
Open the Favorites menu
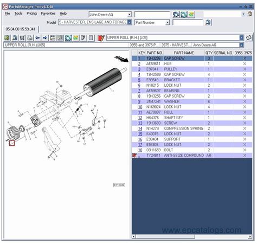coord(48,14)
